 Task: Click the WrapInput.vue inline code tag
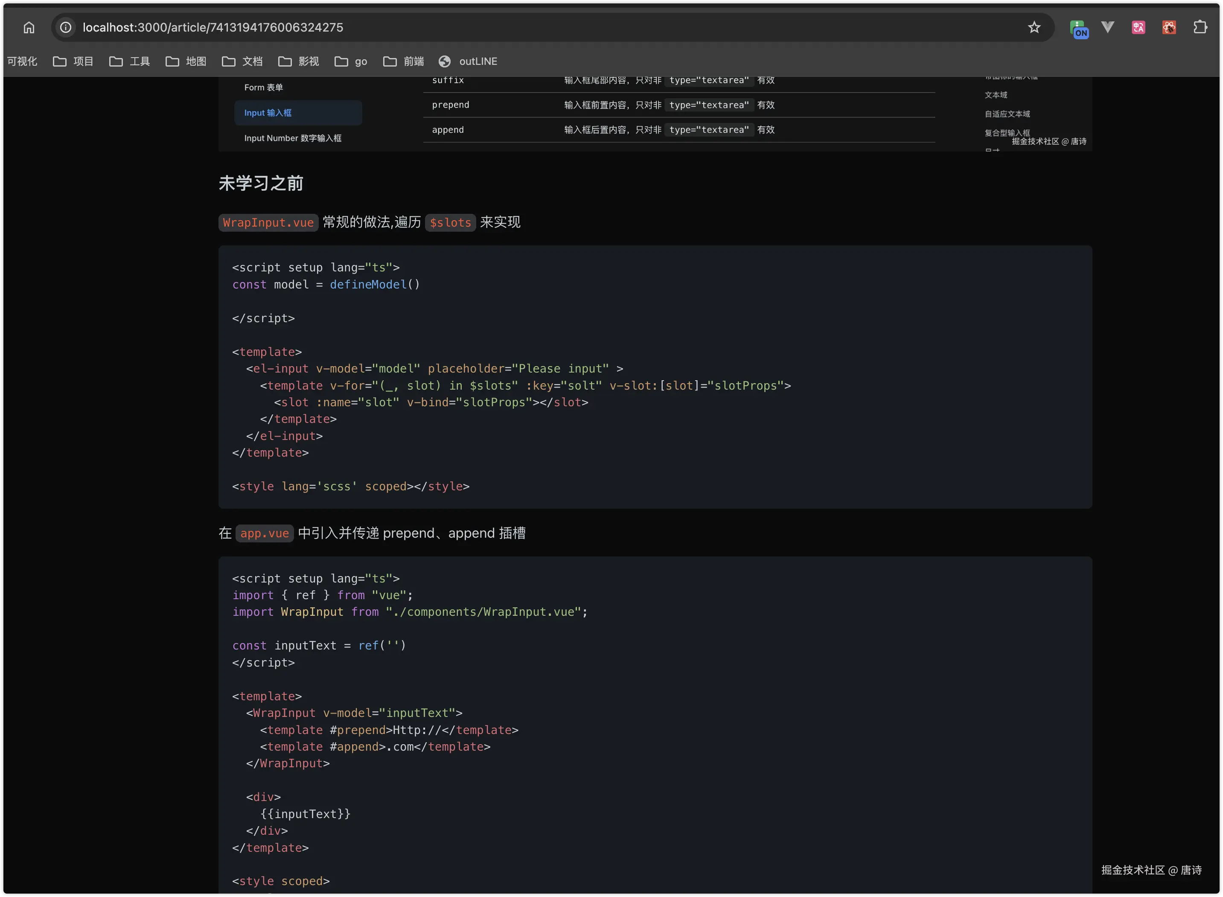tap(268, 223)
